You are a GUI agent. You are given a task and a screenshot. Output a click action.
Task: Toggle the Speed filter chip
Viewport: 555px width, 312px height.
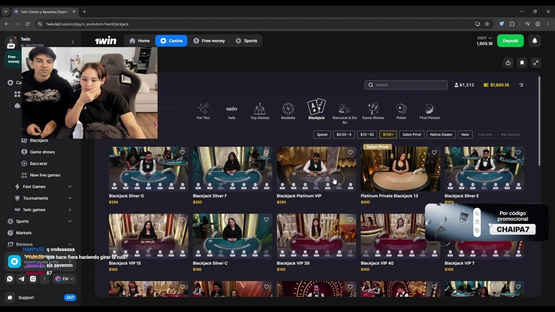point(322,134)
